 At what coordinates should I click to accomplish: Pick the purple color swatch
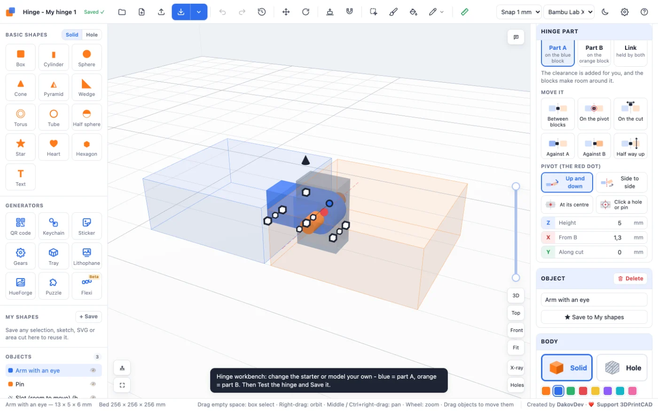point(608,391)
